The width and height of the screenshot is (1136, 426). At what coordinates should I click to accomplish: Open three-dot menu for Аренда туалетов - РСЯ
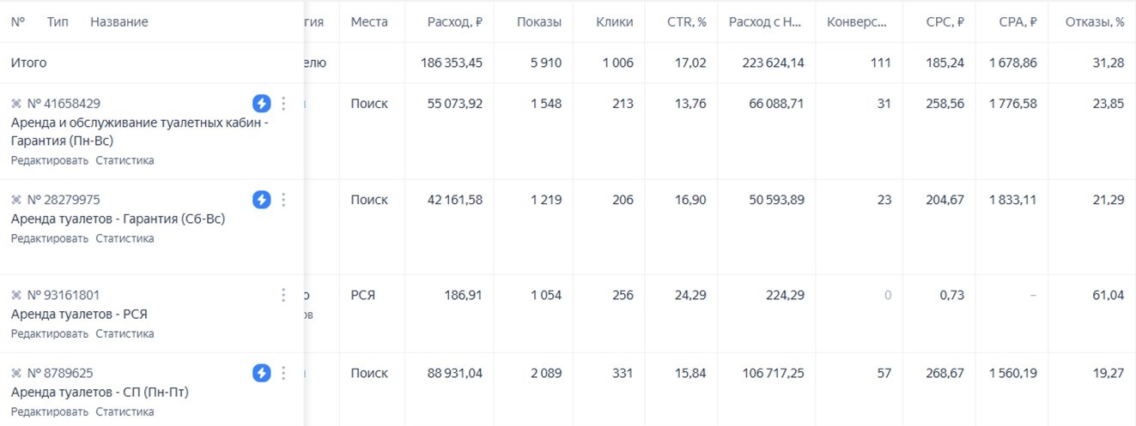click(283, 295)
